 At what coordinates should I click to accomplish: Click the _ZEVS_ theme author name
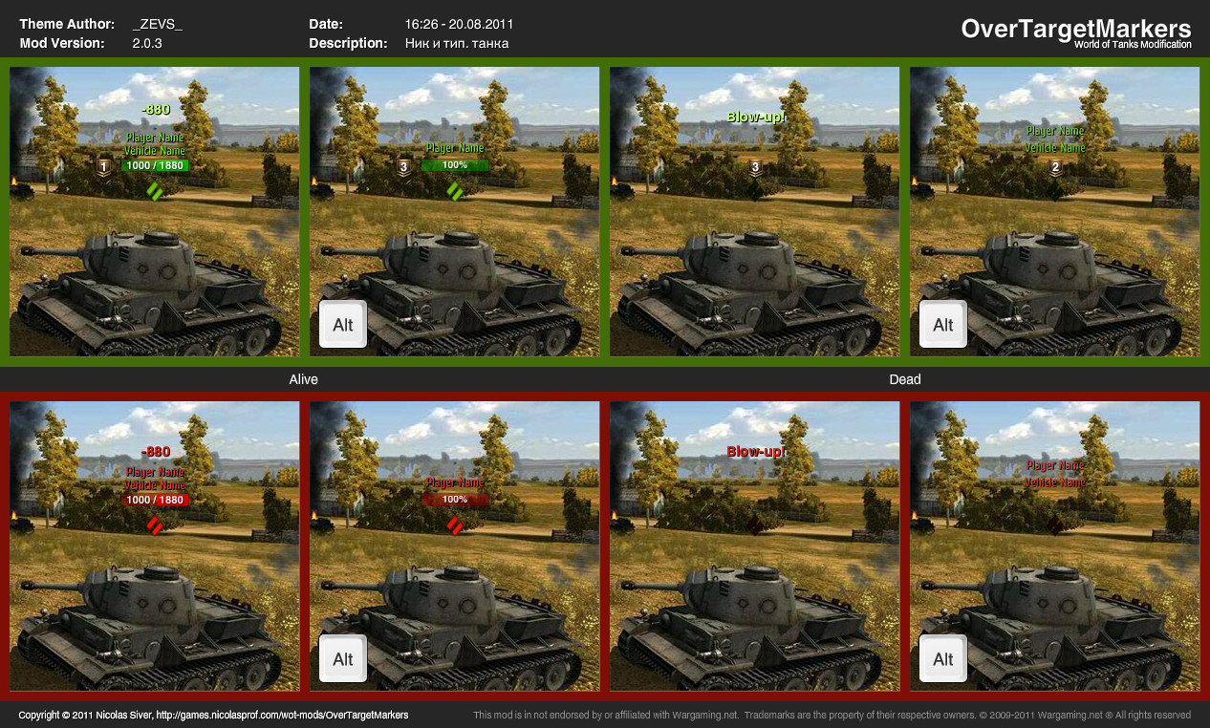coord(157,24)
